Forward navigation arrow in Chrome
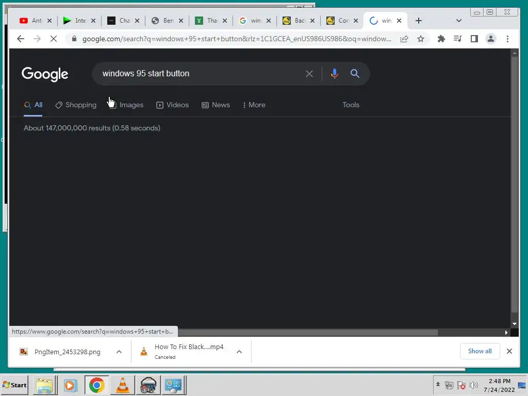The image size is (528, 396). (37, 39)
